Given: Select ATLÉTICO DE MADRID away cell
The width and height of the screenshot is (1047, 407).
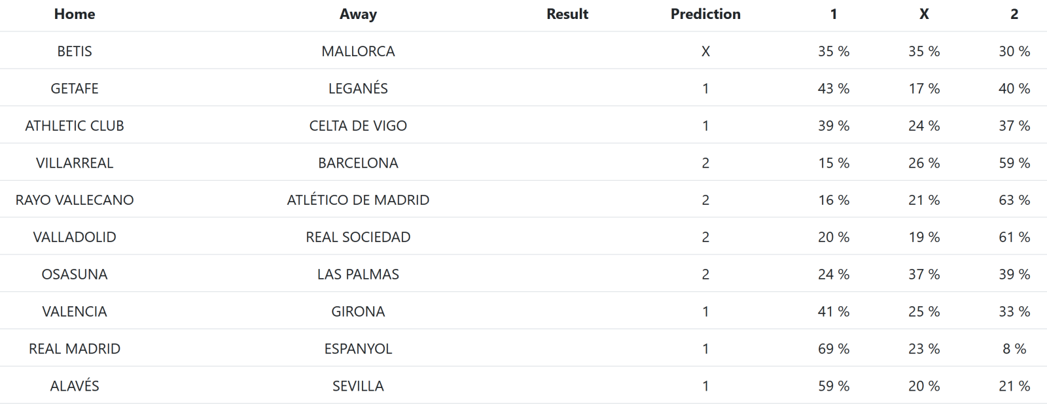Looking at the screenshot, I should (x=358, y=200).
